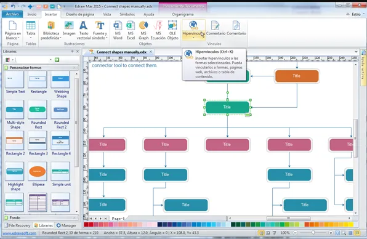Pick the dark navy color swatch in palette

pos(159,225)
